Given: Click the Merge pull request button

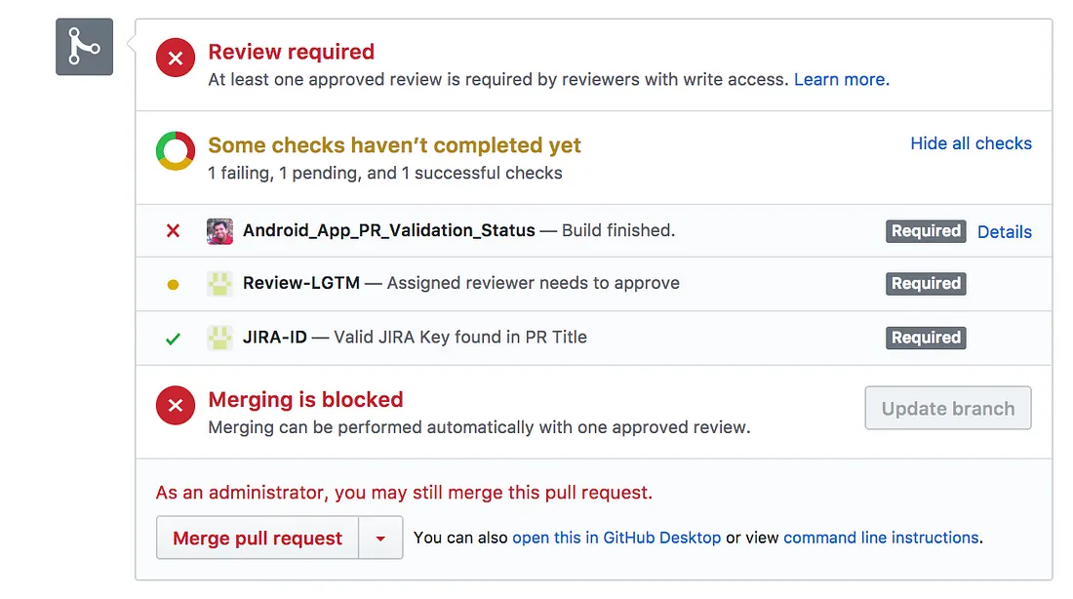Looking at the screenshot, I should [x=258, y=539].
